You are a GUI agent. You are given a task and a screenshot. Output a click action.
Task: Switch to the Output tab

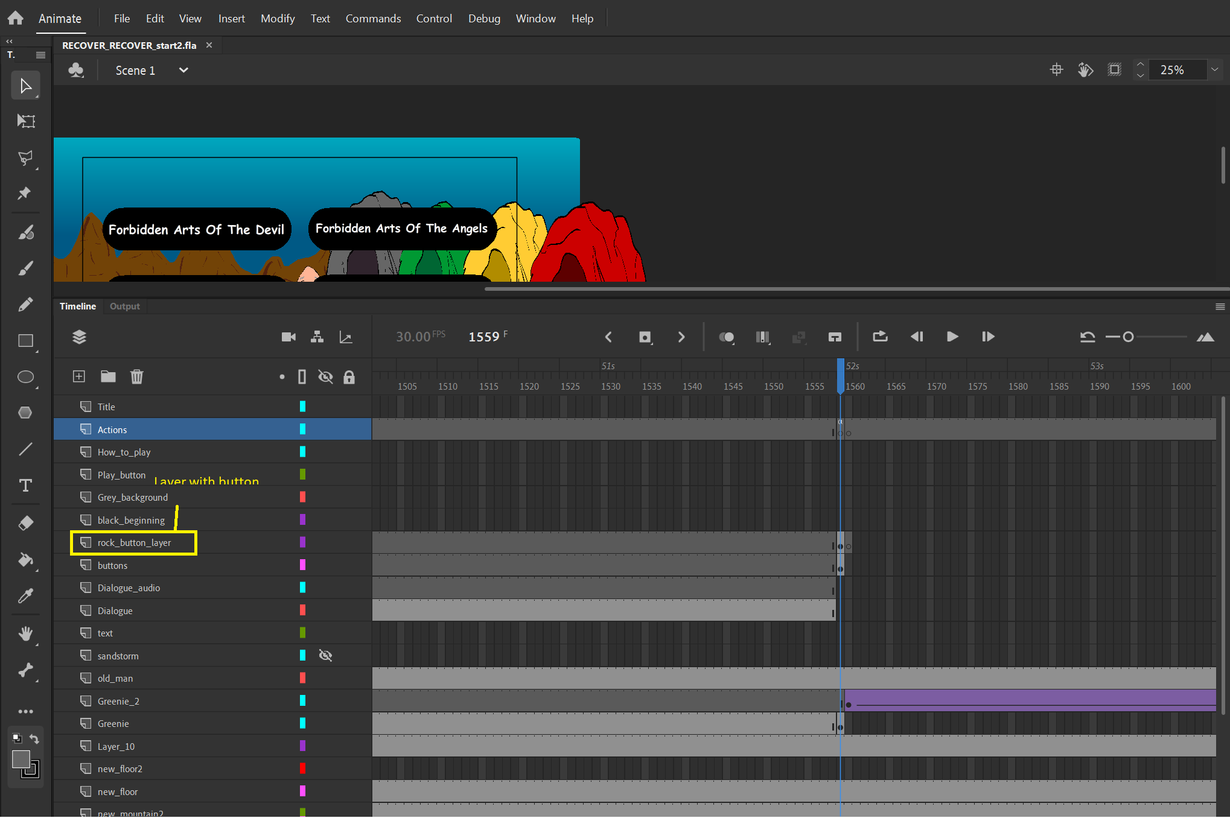click(124, 306)
